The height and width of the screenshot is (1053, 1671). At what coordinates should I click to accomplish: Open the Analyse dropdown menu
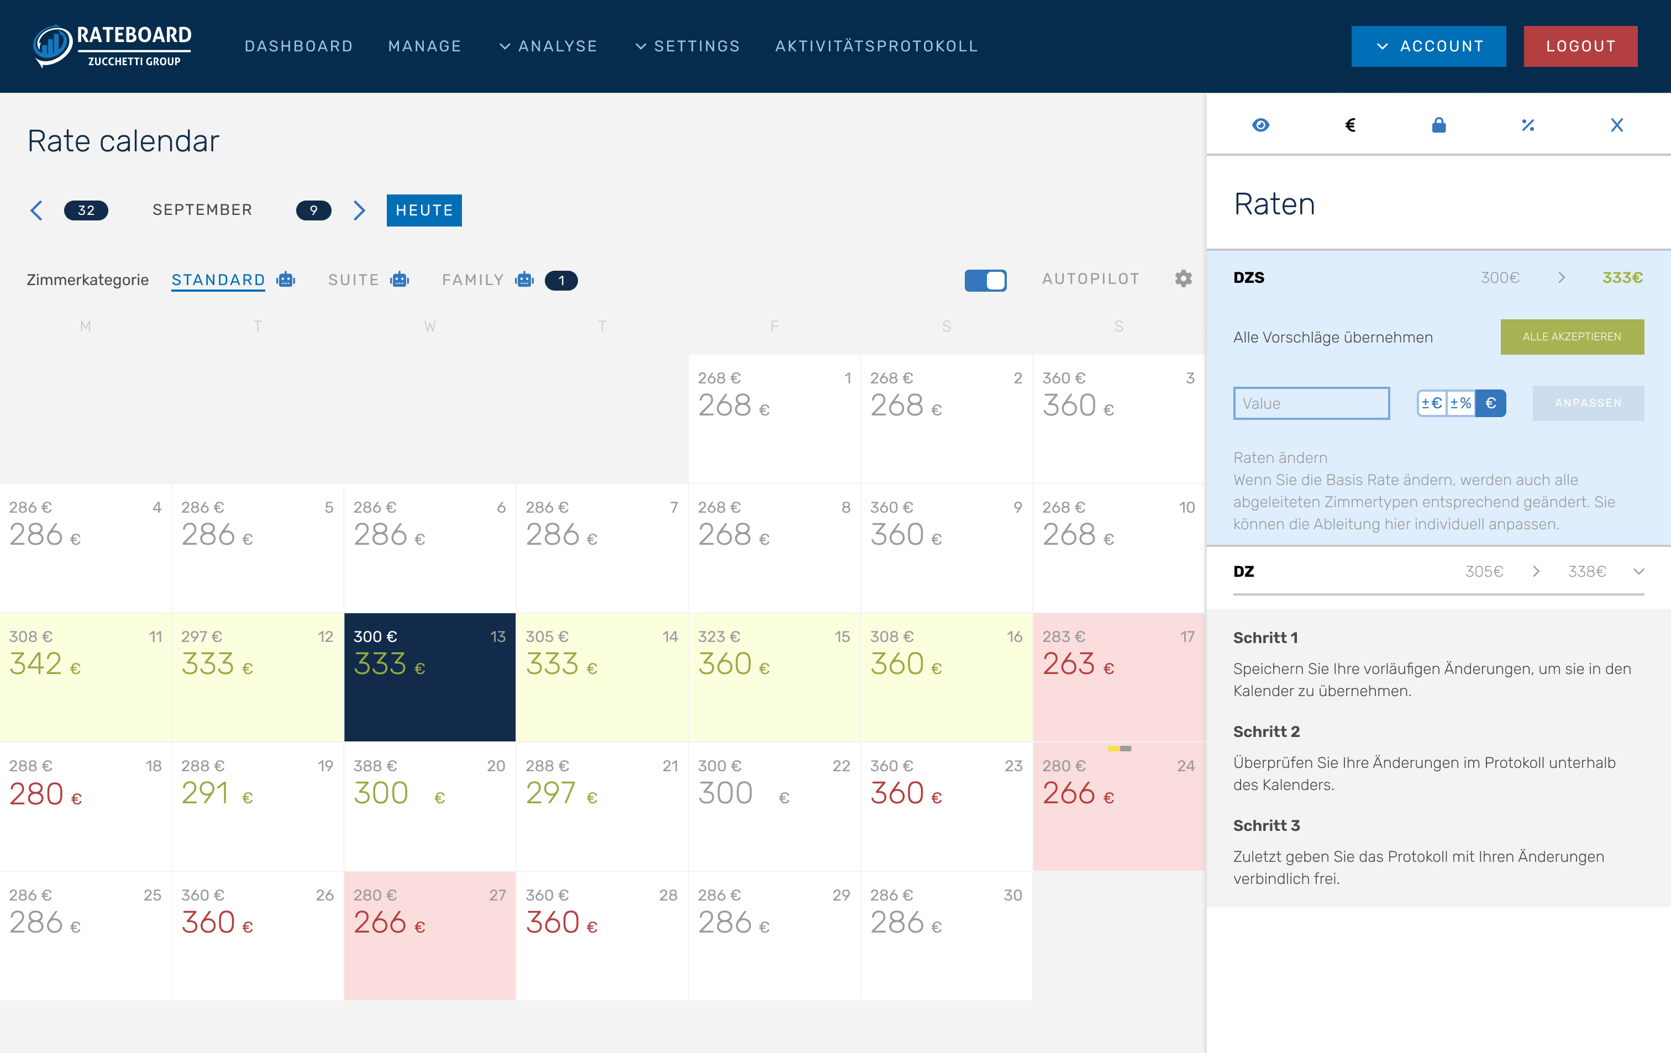pos(548,46)
